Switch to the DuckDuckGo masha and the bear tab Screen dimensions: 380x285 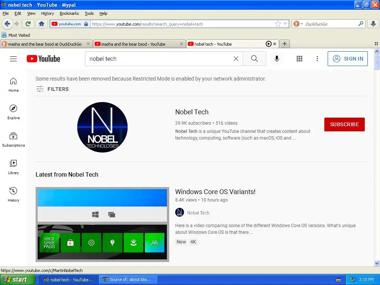pyautogui.click(x=45, y=44)
